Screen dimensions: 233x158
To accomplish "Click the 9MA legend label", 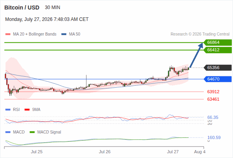I will click(36, 110).
